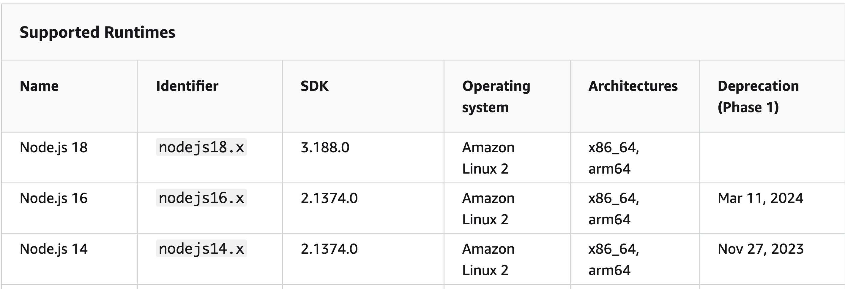Click Amazon Linux 2 in Node.js 18 row
This screenshot has width=845, height=289.
click(x=488, y=158)
